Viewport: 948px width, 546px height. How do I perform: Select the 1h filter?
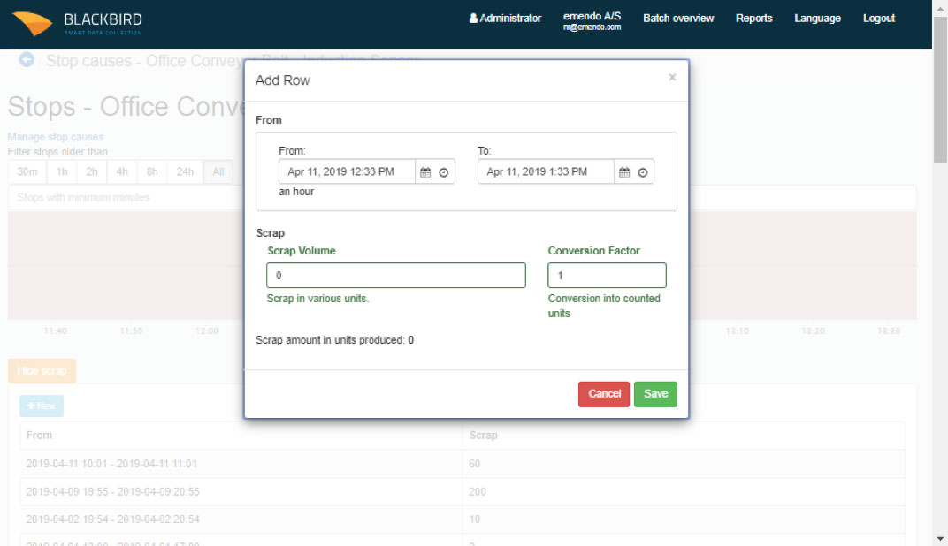(x=62, y=172)
